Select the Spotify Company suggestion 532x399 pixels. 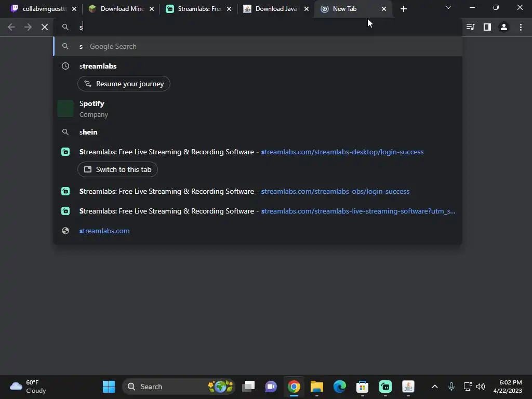tap(258, 109)
